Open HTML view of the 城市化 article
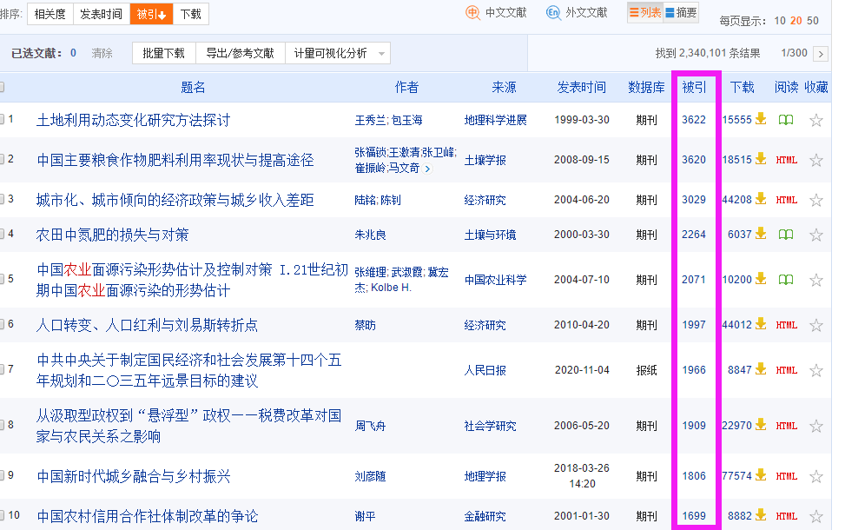Screen dimensions: 845x530 tap(789, 199)
